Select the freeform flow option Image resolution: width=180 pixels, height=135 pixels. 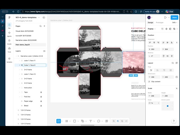tap(151, 70)
